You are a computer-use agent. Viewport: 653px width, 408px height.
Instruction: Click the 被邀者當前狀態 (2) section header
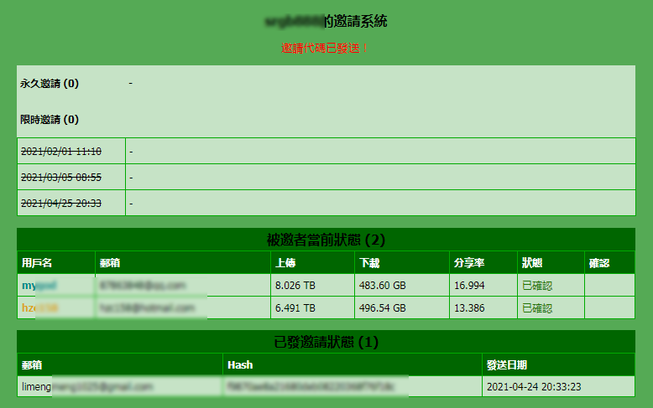[x=326, y=240]
